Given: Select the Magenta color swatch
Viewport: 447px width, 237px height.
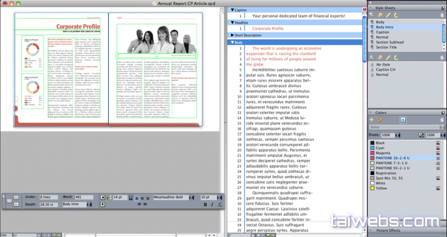Looking at the screenshot, I should [386, 153].
